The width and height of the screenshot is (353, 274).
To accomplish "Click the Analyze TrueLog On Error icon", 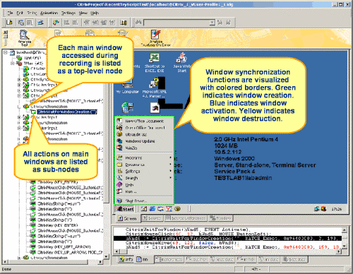I will [155, 37].
